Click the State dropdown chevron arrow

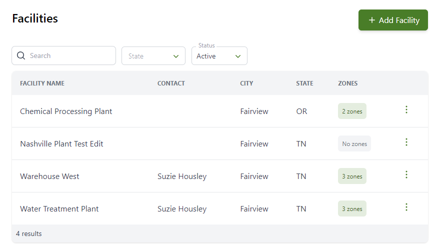(176, 56)
